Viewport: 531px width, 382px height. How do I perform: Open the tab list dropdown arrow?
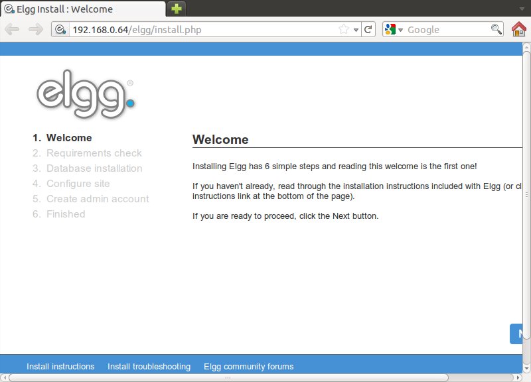[522, 9]
